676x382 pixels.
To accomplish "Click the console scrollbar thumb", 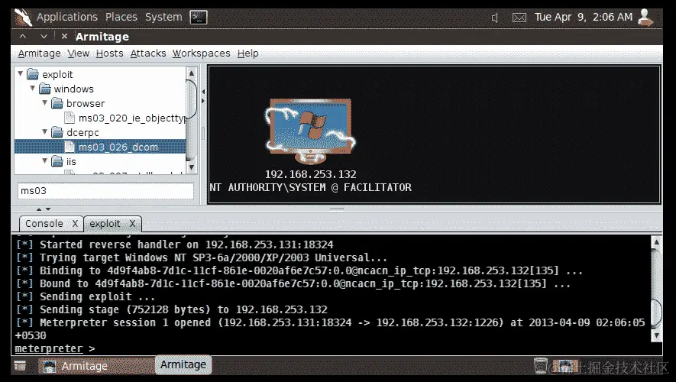I will [x=657, y=312].
